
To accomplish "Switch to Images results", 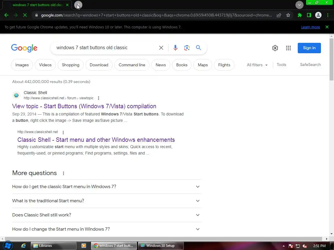I will [x=22, y=65].
